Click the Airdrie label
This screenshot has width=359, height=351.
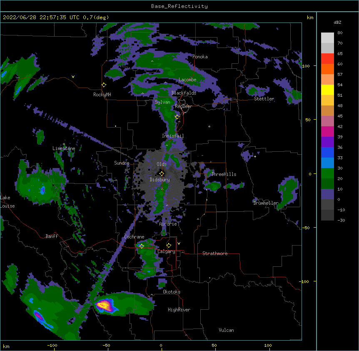click(168, 224)
